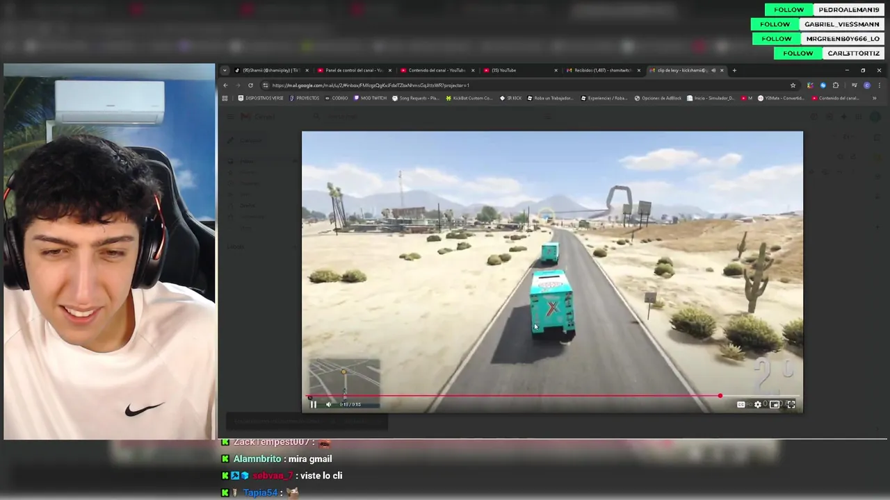Open a new browser tab

click(x=734, y=70)
